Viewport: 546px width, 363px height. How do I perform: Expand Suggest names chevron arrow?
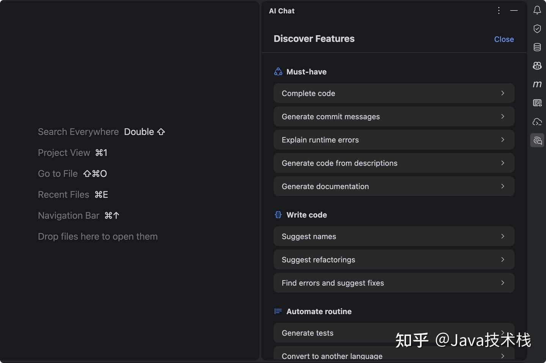pos(502,236)
